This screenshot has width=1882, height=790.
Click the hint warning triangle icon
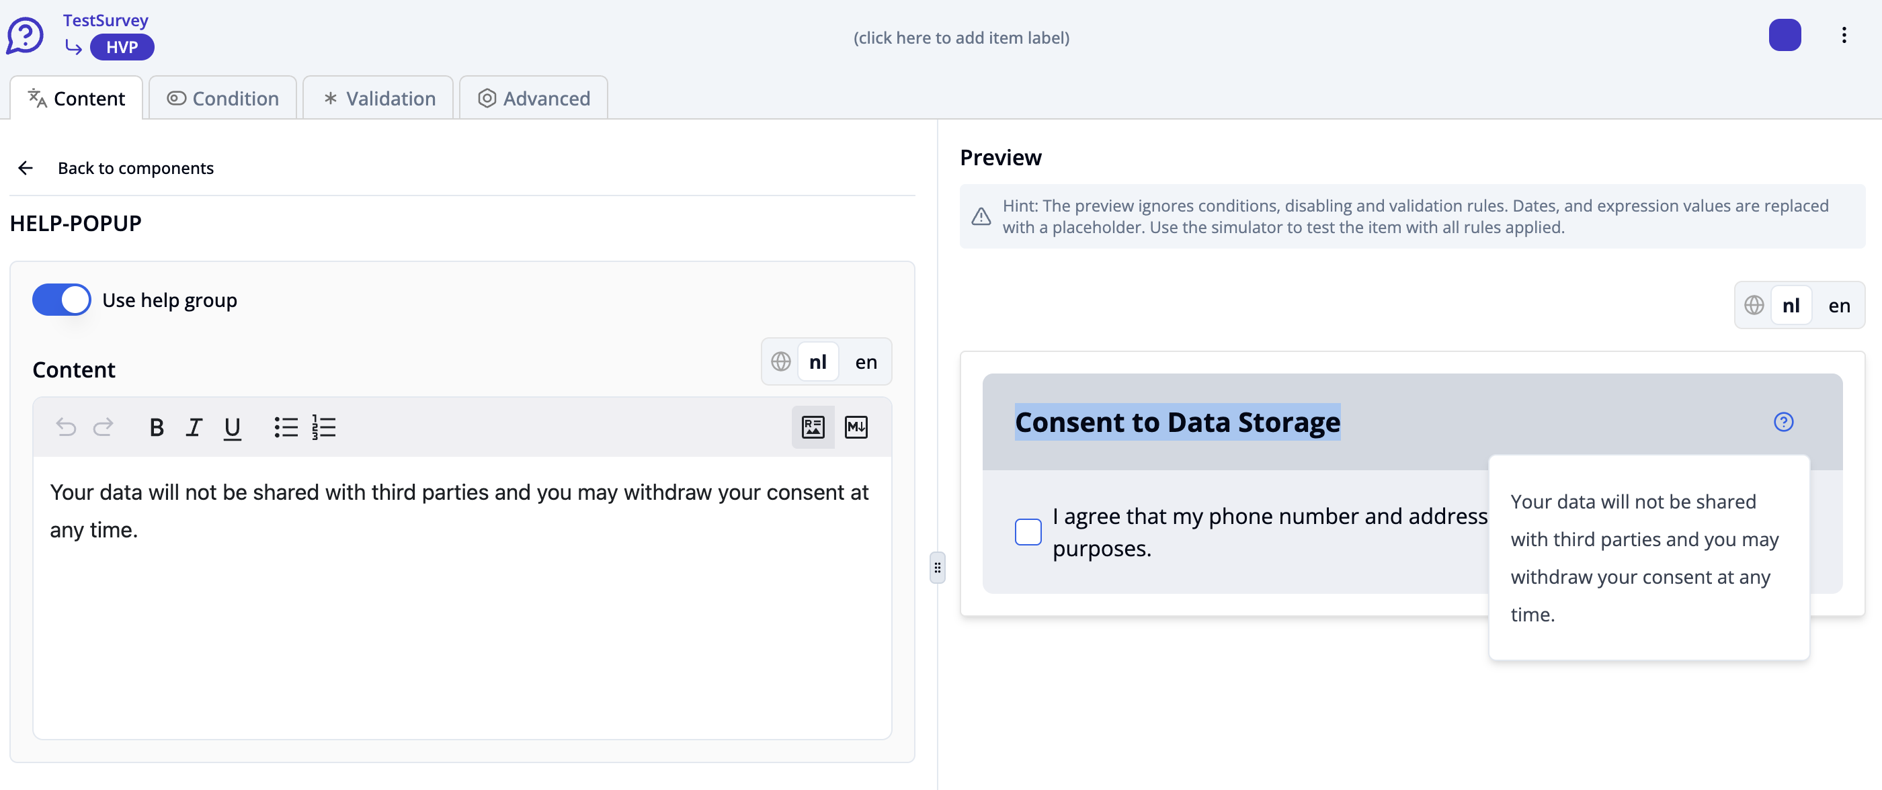pyautogui.click(x=981, y=217)
